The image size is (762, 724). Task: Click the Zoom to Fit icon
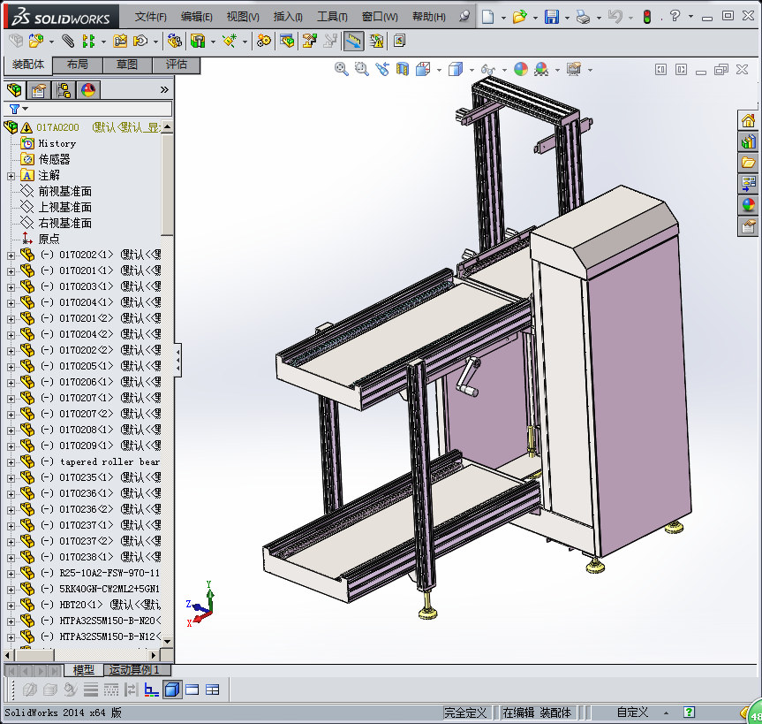pyautogui.click(x=341, y=69)
